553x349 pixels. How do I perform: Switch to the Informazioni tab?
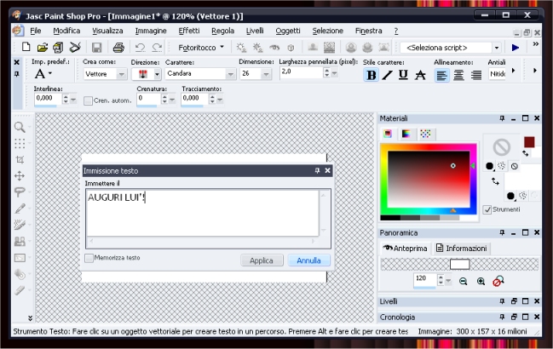pos(461,249)
